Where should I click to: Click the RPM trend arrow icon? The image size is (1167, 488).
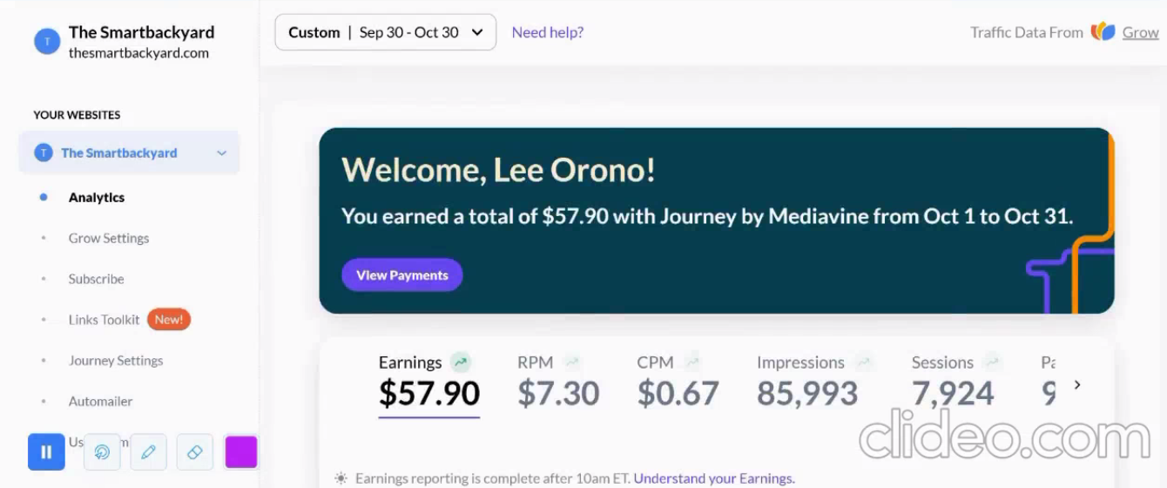[571, 362]
